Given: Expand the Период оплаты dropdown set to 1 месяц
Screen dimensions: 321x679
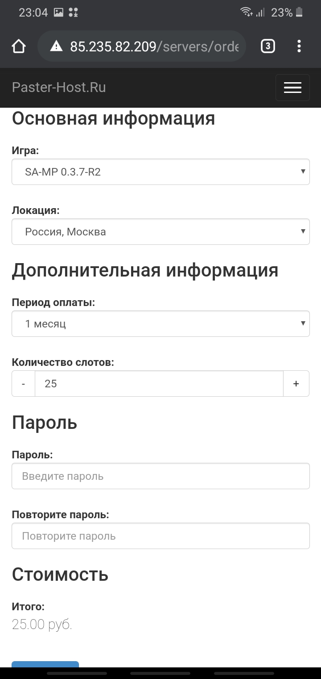Looking at the screenshot, I should (160, 323).
